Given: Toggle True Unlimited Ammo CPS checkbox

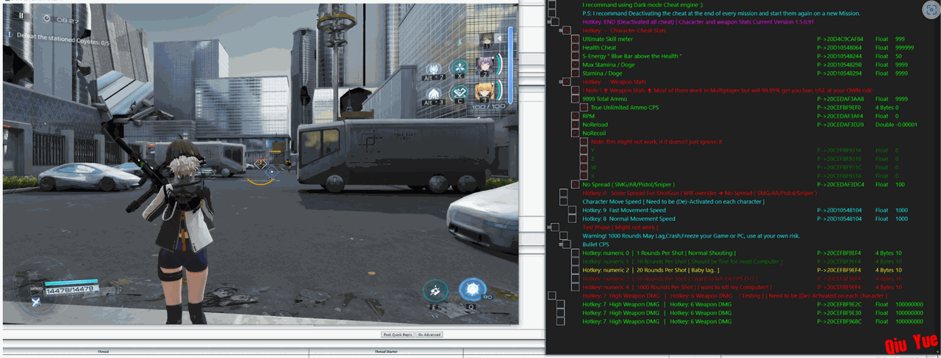Looking at the screenshot, I should (x=584, y=108).
